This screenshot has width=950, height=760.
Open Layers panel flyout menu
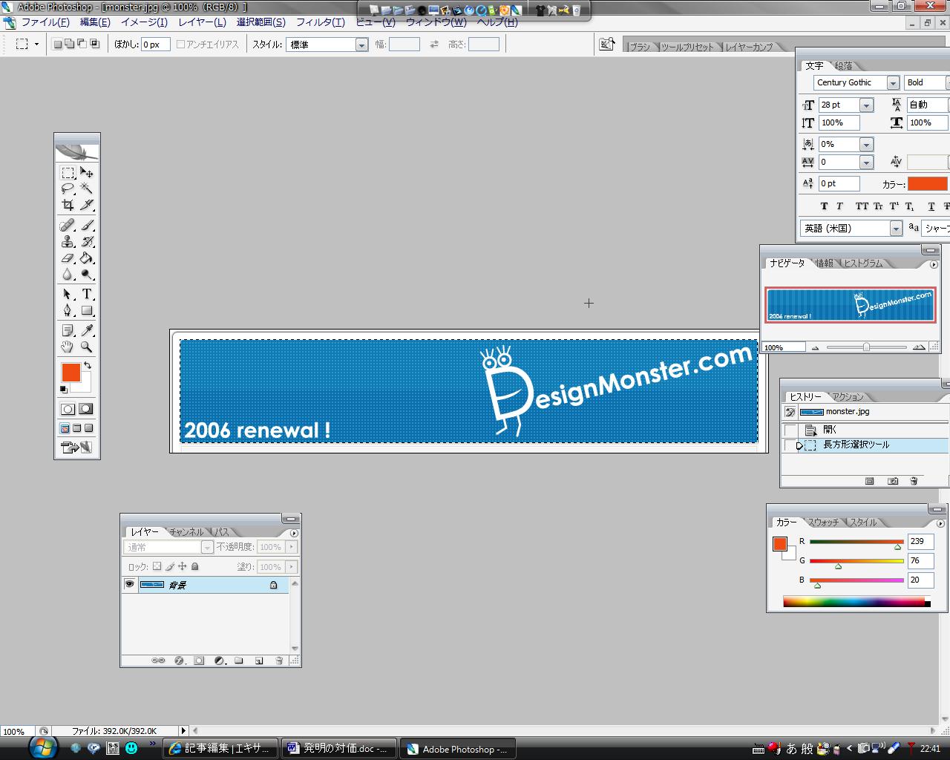294,533
